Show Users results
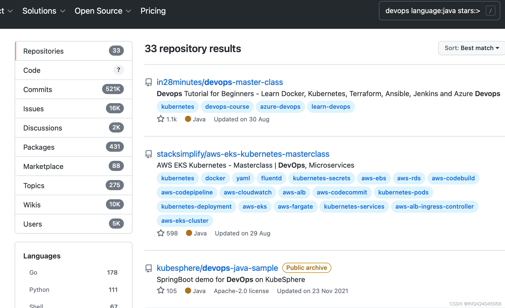The height and width of the screenshot is (308, 505). 74,224
